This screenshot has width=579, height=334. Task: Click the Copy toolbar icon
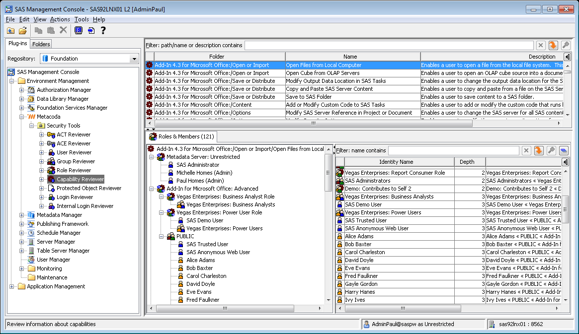38,31
